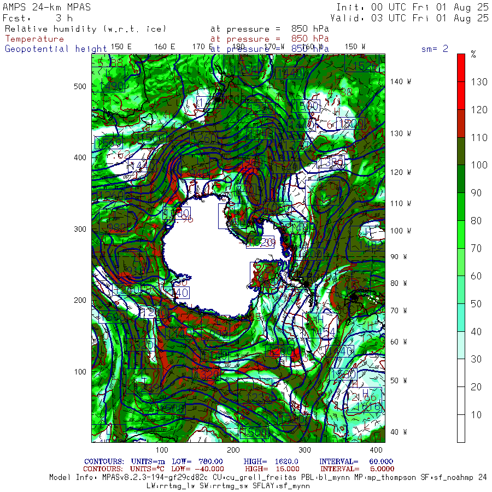The width and height of the screenshot is (492, 492).
Task: Click the "MPASv8.2.3-194-gf29cd82c" model version text
Action: pyautogui.click(x=155, y=478)
